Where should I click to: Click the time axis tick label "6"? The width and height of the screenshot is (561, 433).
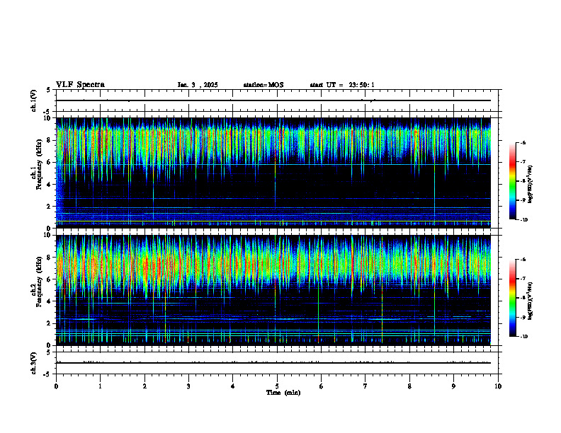pyautogui.click(x=322, y=386)
